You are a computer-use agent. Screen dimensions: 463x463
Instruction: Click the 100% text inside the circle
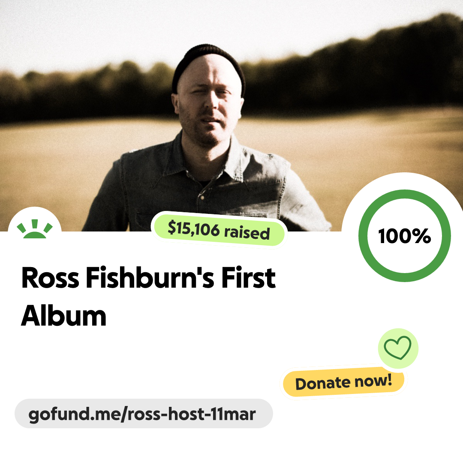tap(405, 236)
